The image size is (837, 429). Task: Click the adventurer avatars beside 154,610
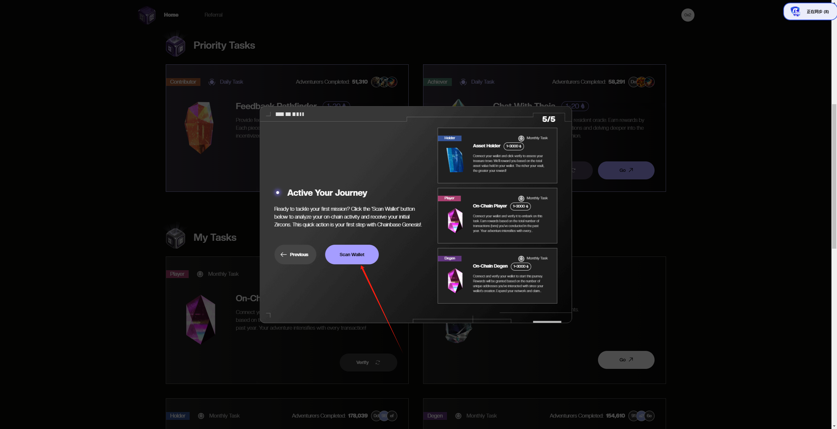[641, 416]
